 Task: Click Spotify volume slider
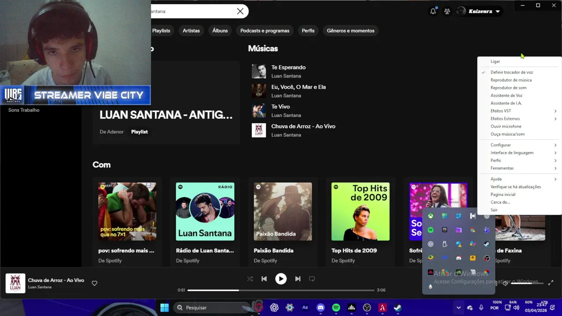point(527,283)
